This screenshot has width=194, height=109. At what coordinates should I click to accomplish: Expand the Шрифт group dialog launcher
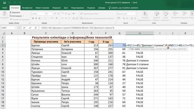pyautogui.click(x=59, y=23)
